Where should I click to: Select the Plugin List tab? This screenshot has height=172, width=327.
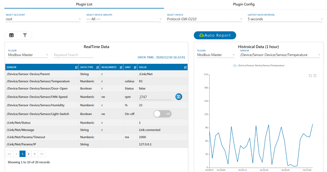point(84,4)
